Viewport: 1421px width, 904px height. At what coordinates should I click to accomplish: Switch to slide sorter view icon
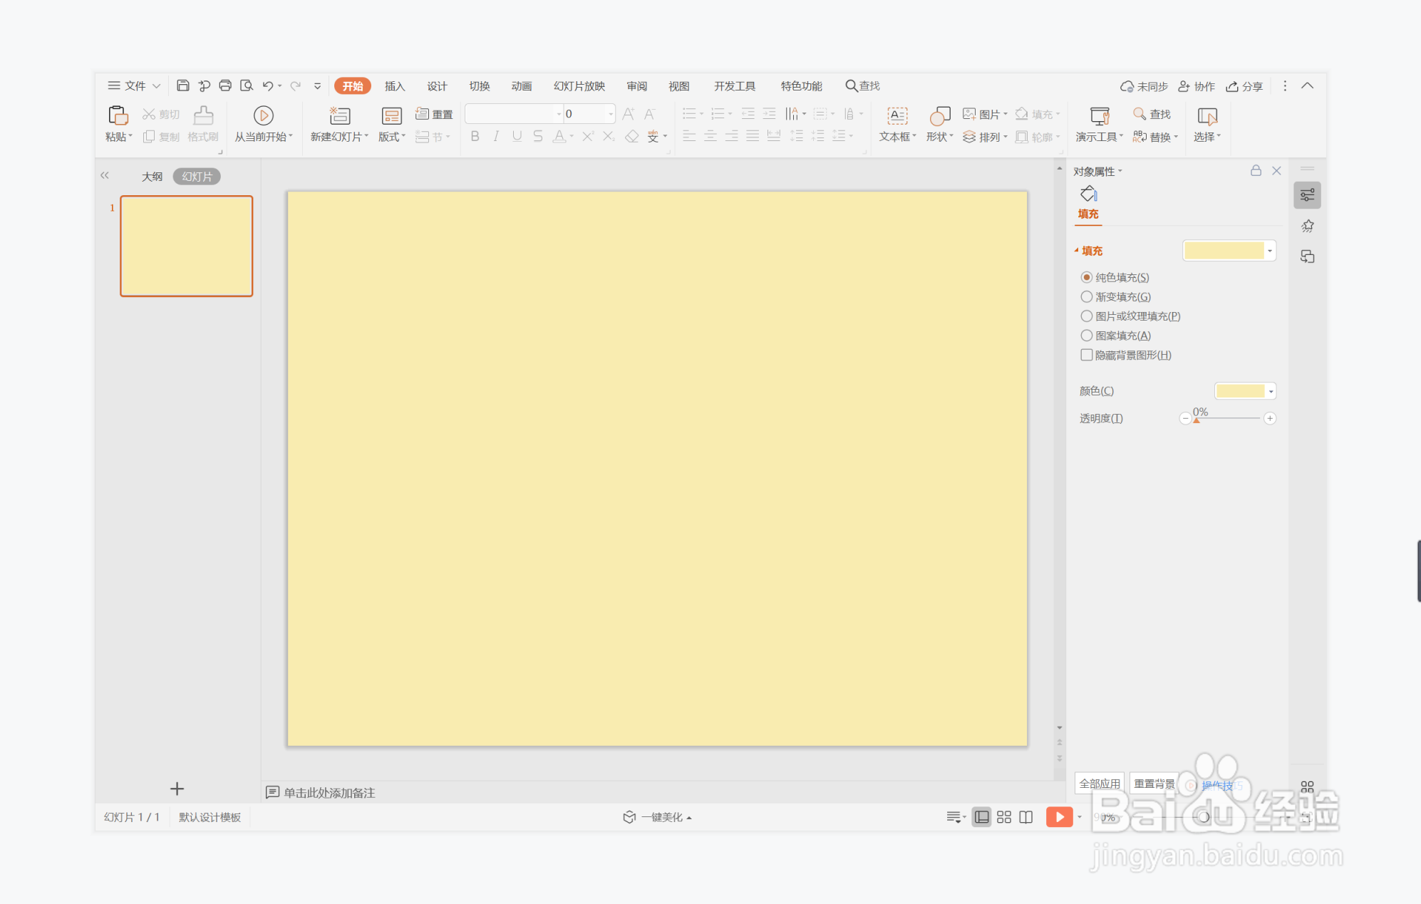tap(1004, 817)
